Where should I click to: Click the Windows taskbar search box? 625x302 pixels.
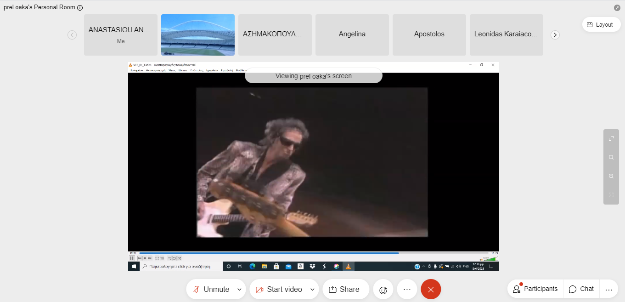point(181,266)
